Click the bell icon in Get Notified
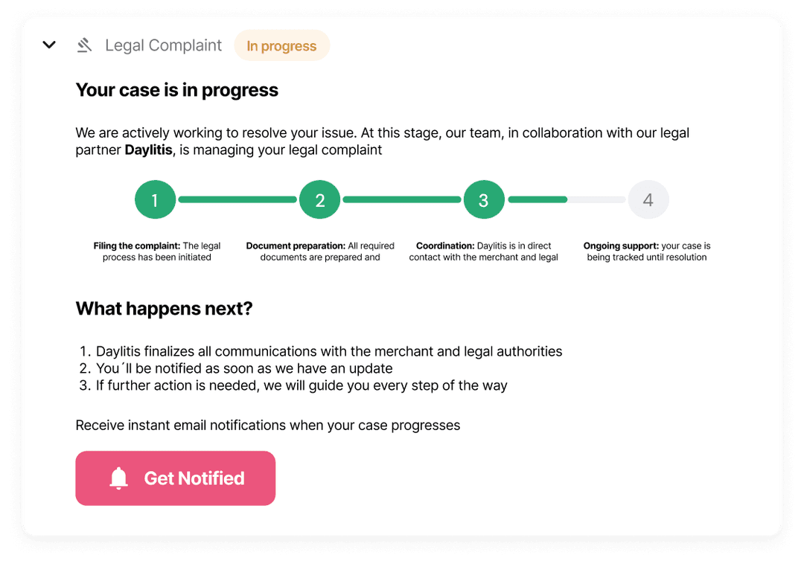This screenshot has height=564, width=804. pos(118,478)
